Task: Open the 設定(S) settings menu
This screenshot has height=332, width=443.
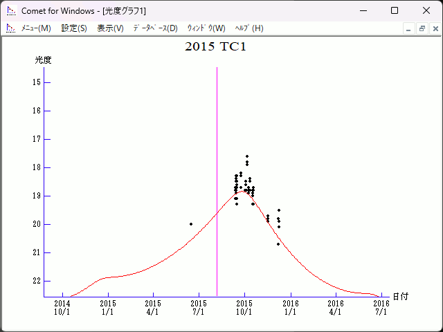Action: coord(74,28)
